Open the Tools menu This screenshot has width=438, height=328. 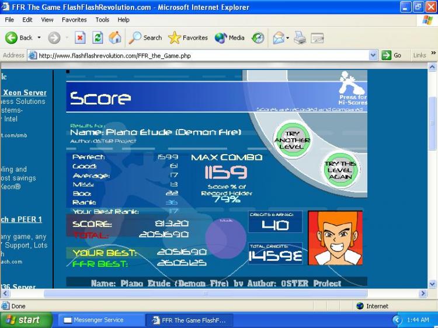coord(102,20)
